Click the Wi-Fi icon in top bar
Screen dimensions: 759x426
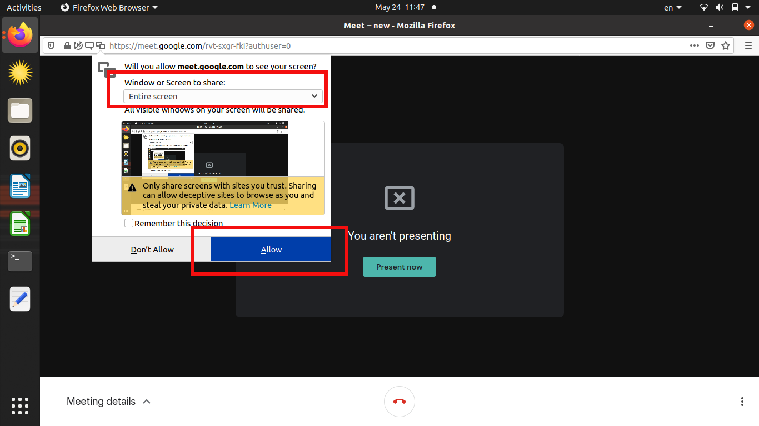pos(704,7)
